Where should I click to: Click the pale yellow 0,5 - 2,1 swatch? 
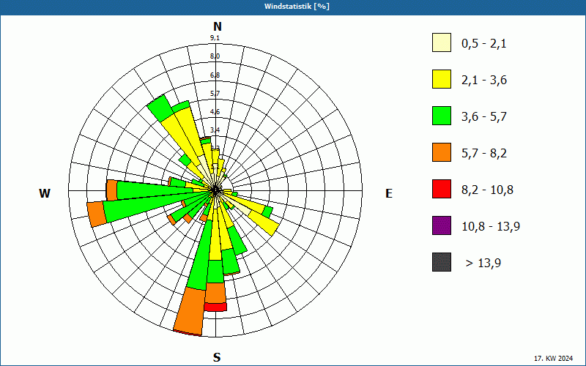pos(442,42)
